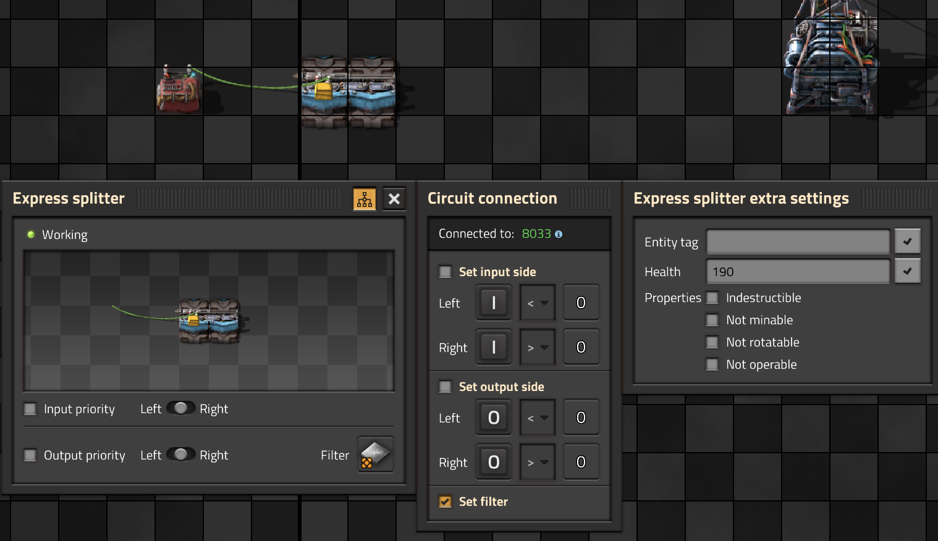
Task: Toggle the circuit network connection icon
Action: tap(365, 199)
